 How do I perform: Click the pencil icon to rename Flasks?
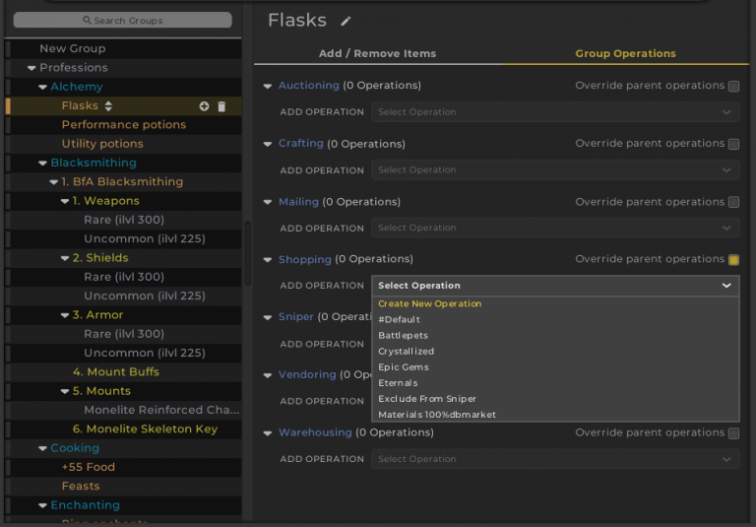(x=346, y=21)
